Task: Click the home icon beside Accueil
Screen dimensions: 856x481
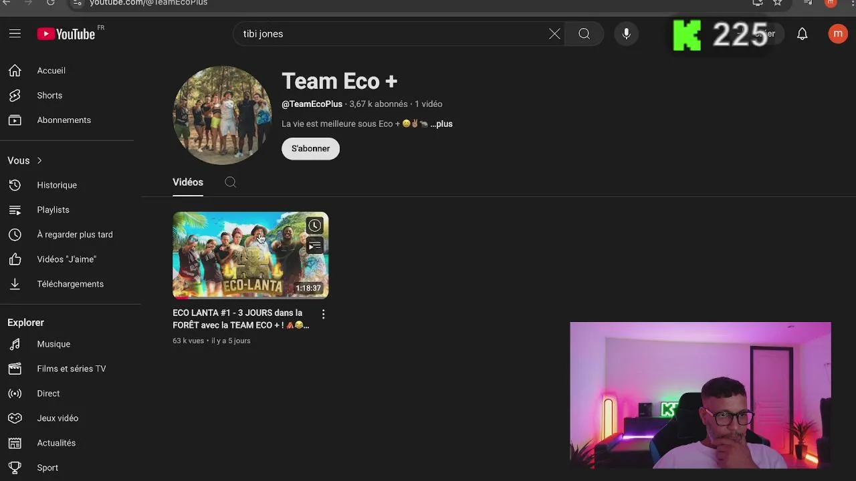Action: coord(15,71)
